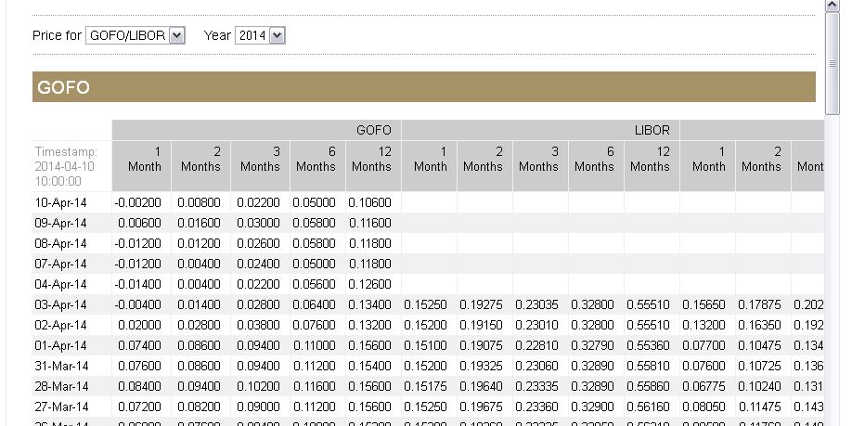Click the 0.10600 value for 10-Apr-14
Image resolution: width=852 pixels, height=426 pixels.
[369, 202]
